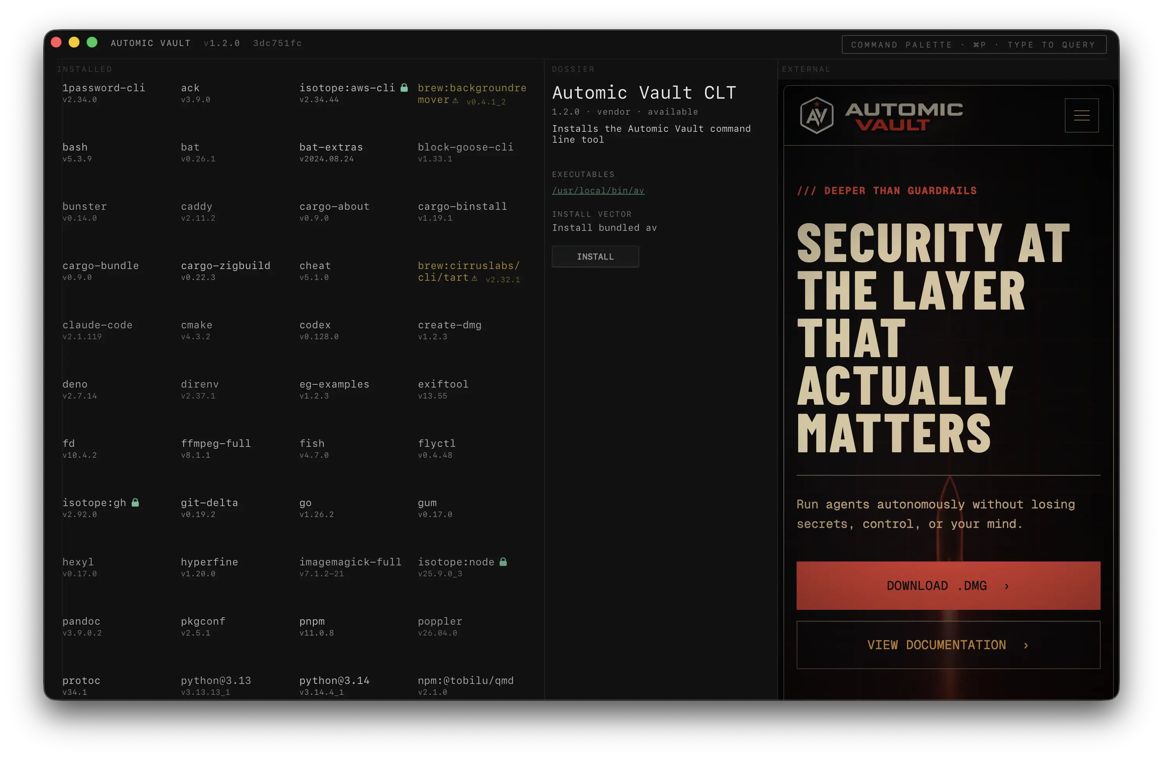This screenshot has width=1163, height=758.
Task: Click the AV hexagon logo icon
Action: (x=816, y=115)
